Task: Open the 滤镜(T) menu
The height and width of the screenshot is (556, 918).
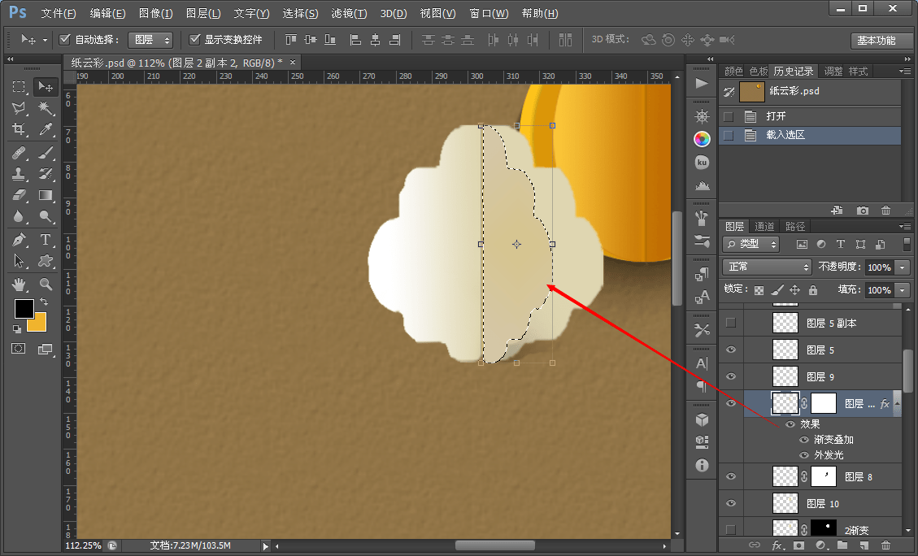Action: pyautogui.click(x=349, y=13)
